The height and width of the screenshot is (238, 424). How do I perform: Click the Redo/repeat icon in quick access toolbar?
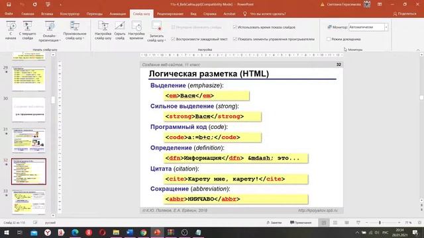(35, 5)
